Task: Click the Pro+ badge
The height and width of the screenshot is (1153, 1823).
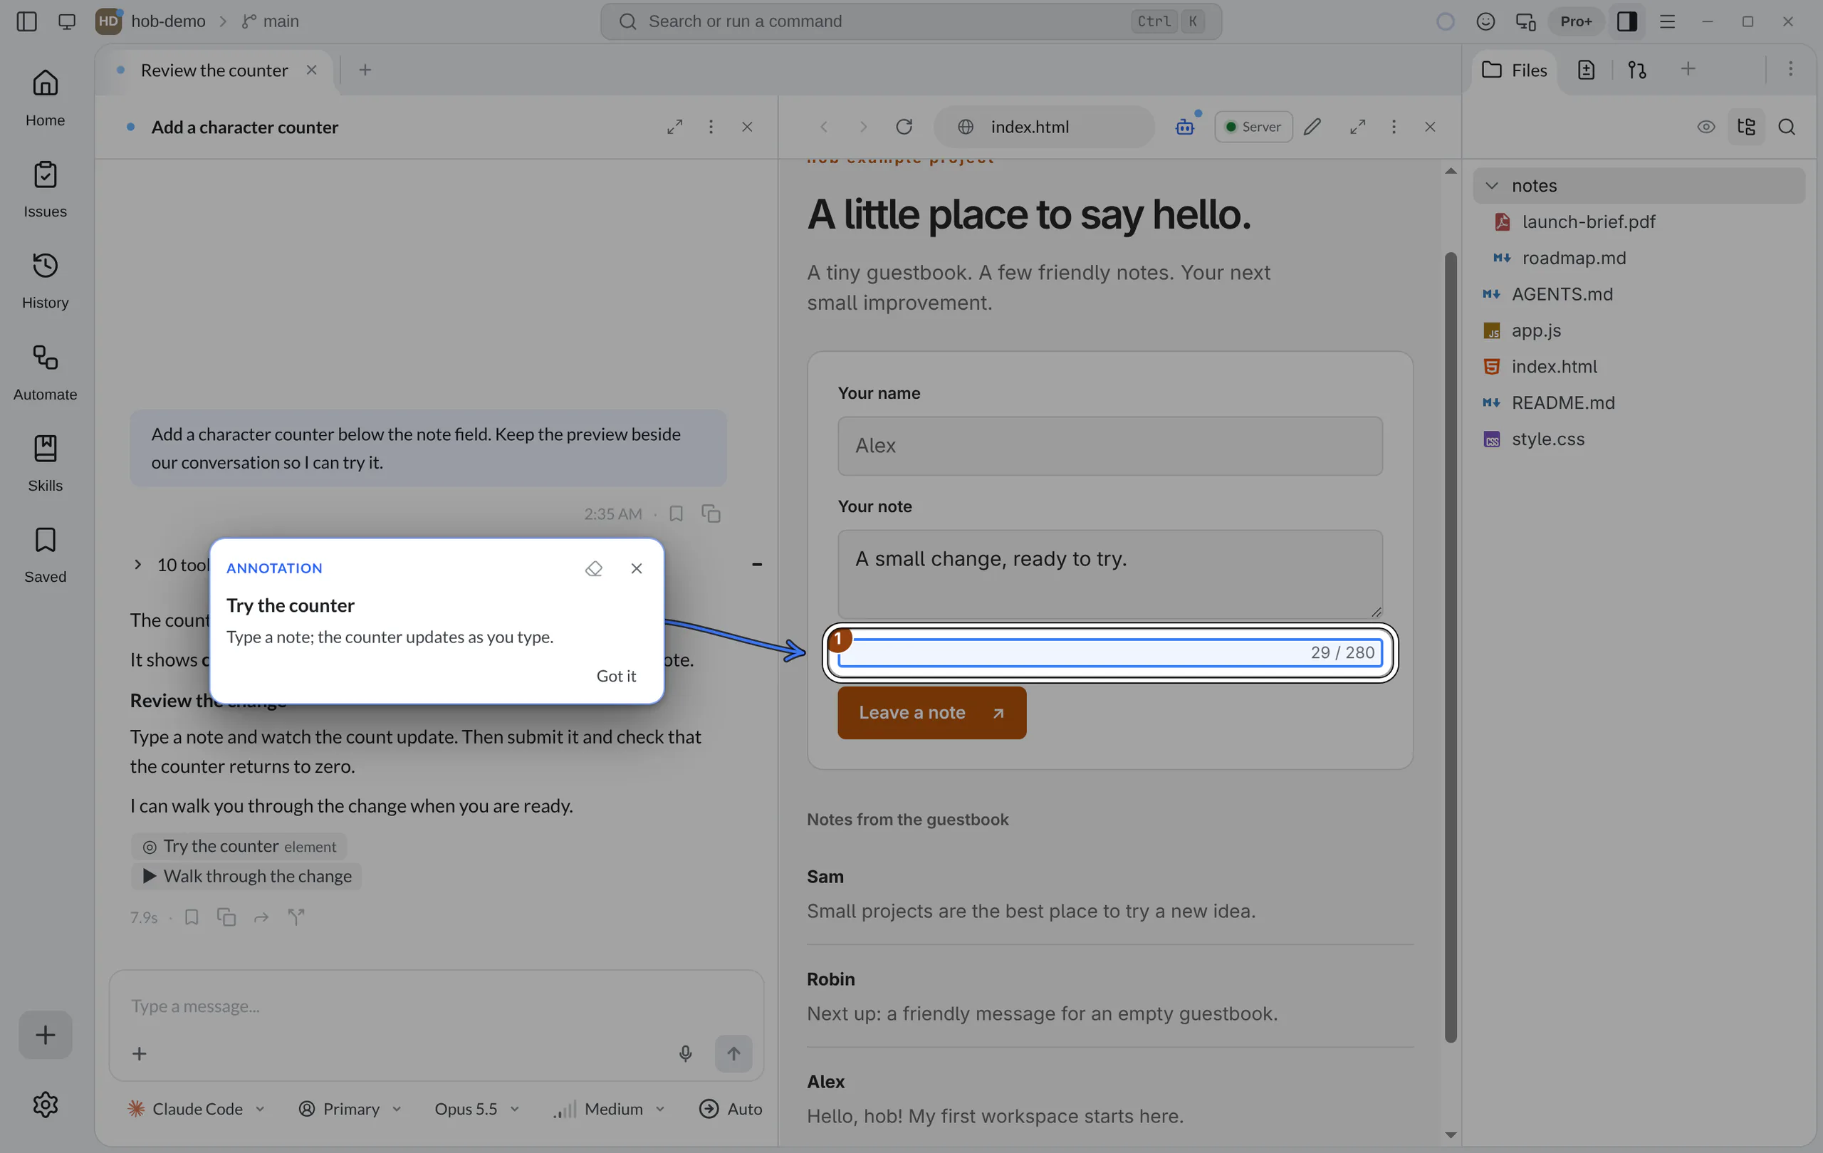Action: 1576,21
